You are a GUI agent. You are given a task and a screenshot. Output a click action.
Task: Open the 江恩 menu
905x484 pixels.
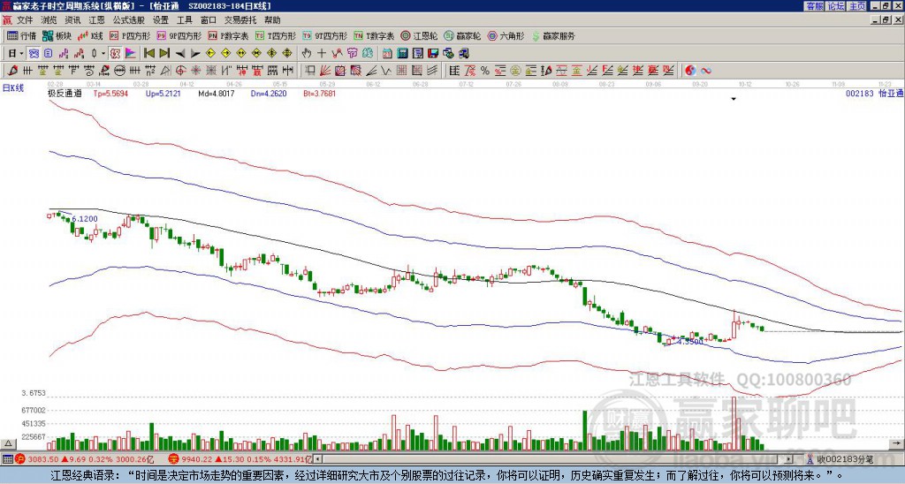(96, 20)
